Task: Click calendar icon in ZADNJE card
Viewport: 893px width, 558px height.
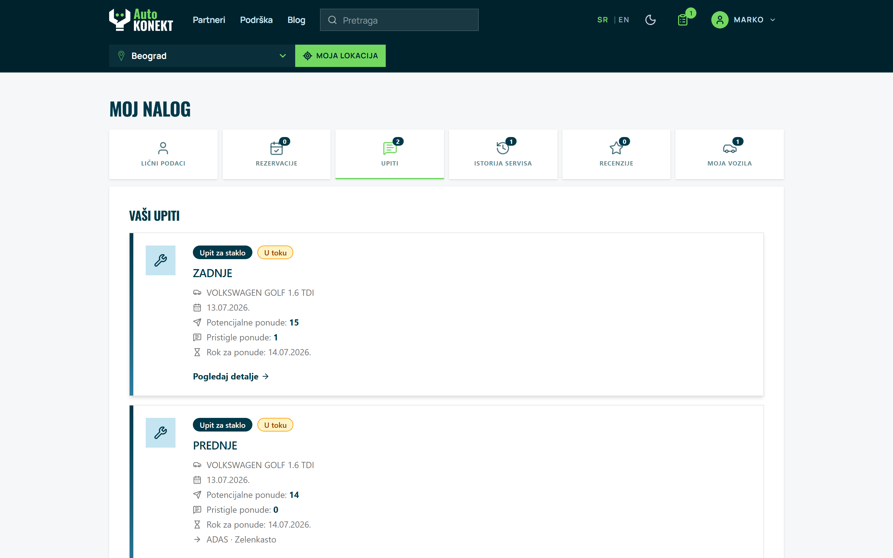Action: click(x=197, y=308)
